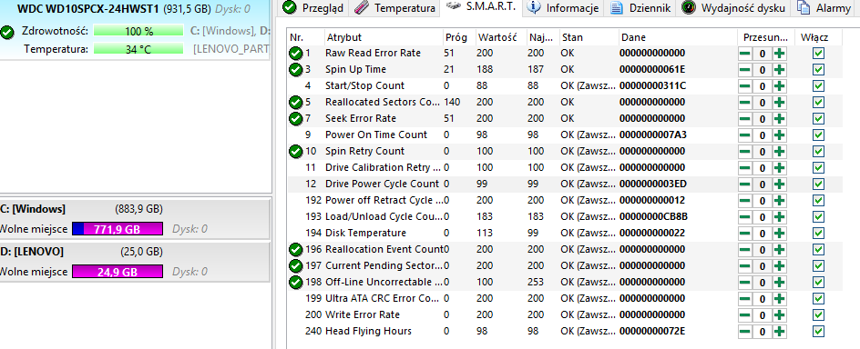Select the Ultra ATA CRC Error Count row
Viewport: 860px width, 349px height.
(565, 299)
